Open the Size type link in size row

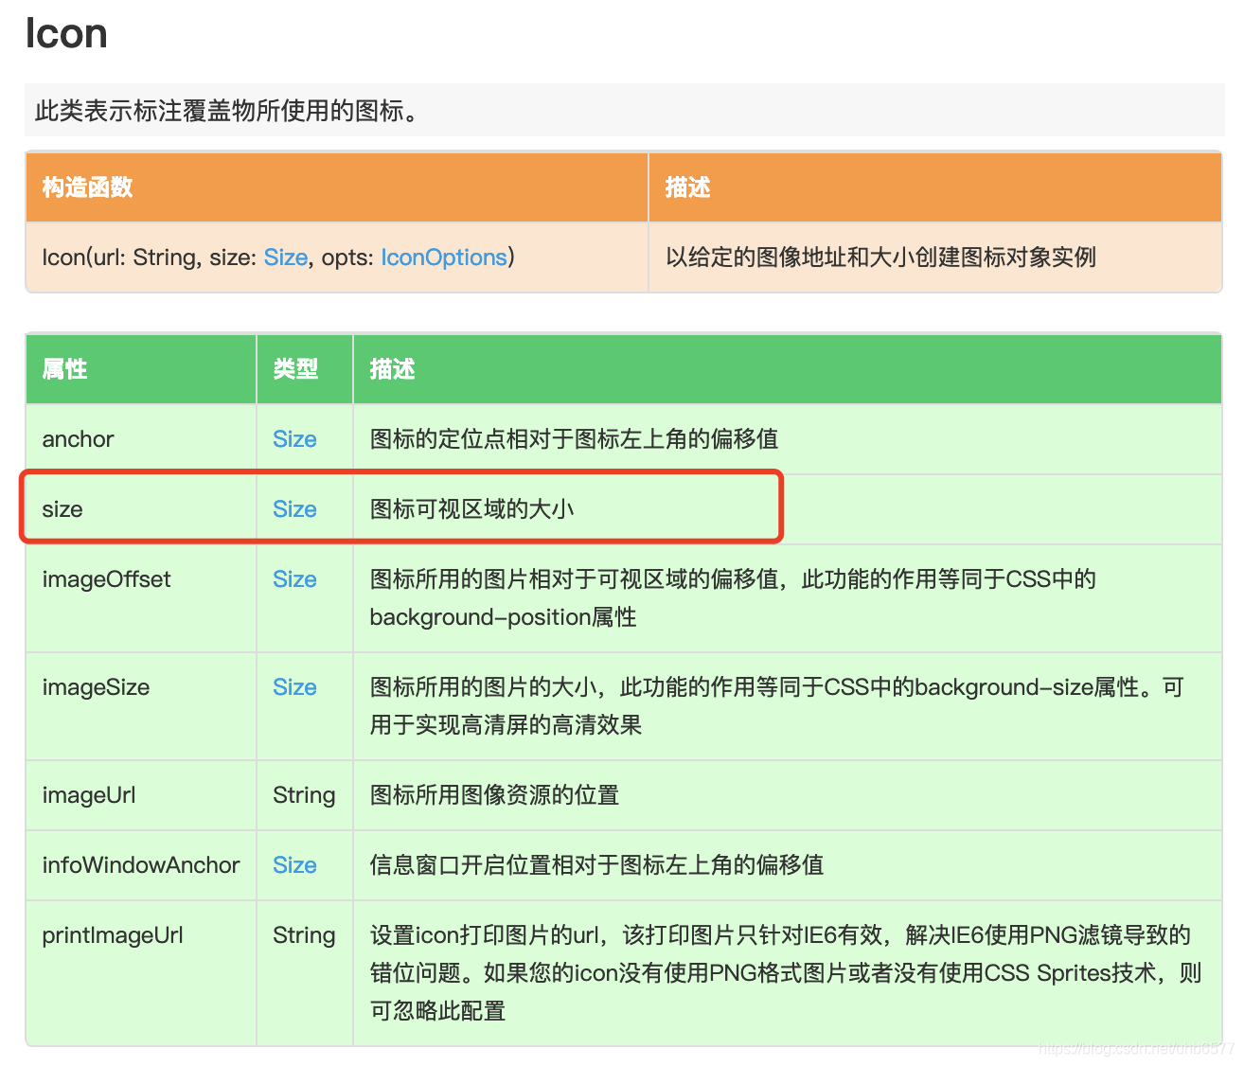tap(294, 509)
